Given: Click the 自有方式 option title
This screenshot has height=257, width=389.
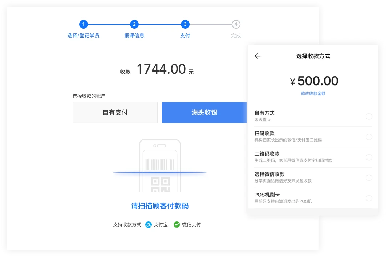Looking at the screenshot, I should pyautogui.click(x=264, y=113).
